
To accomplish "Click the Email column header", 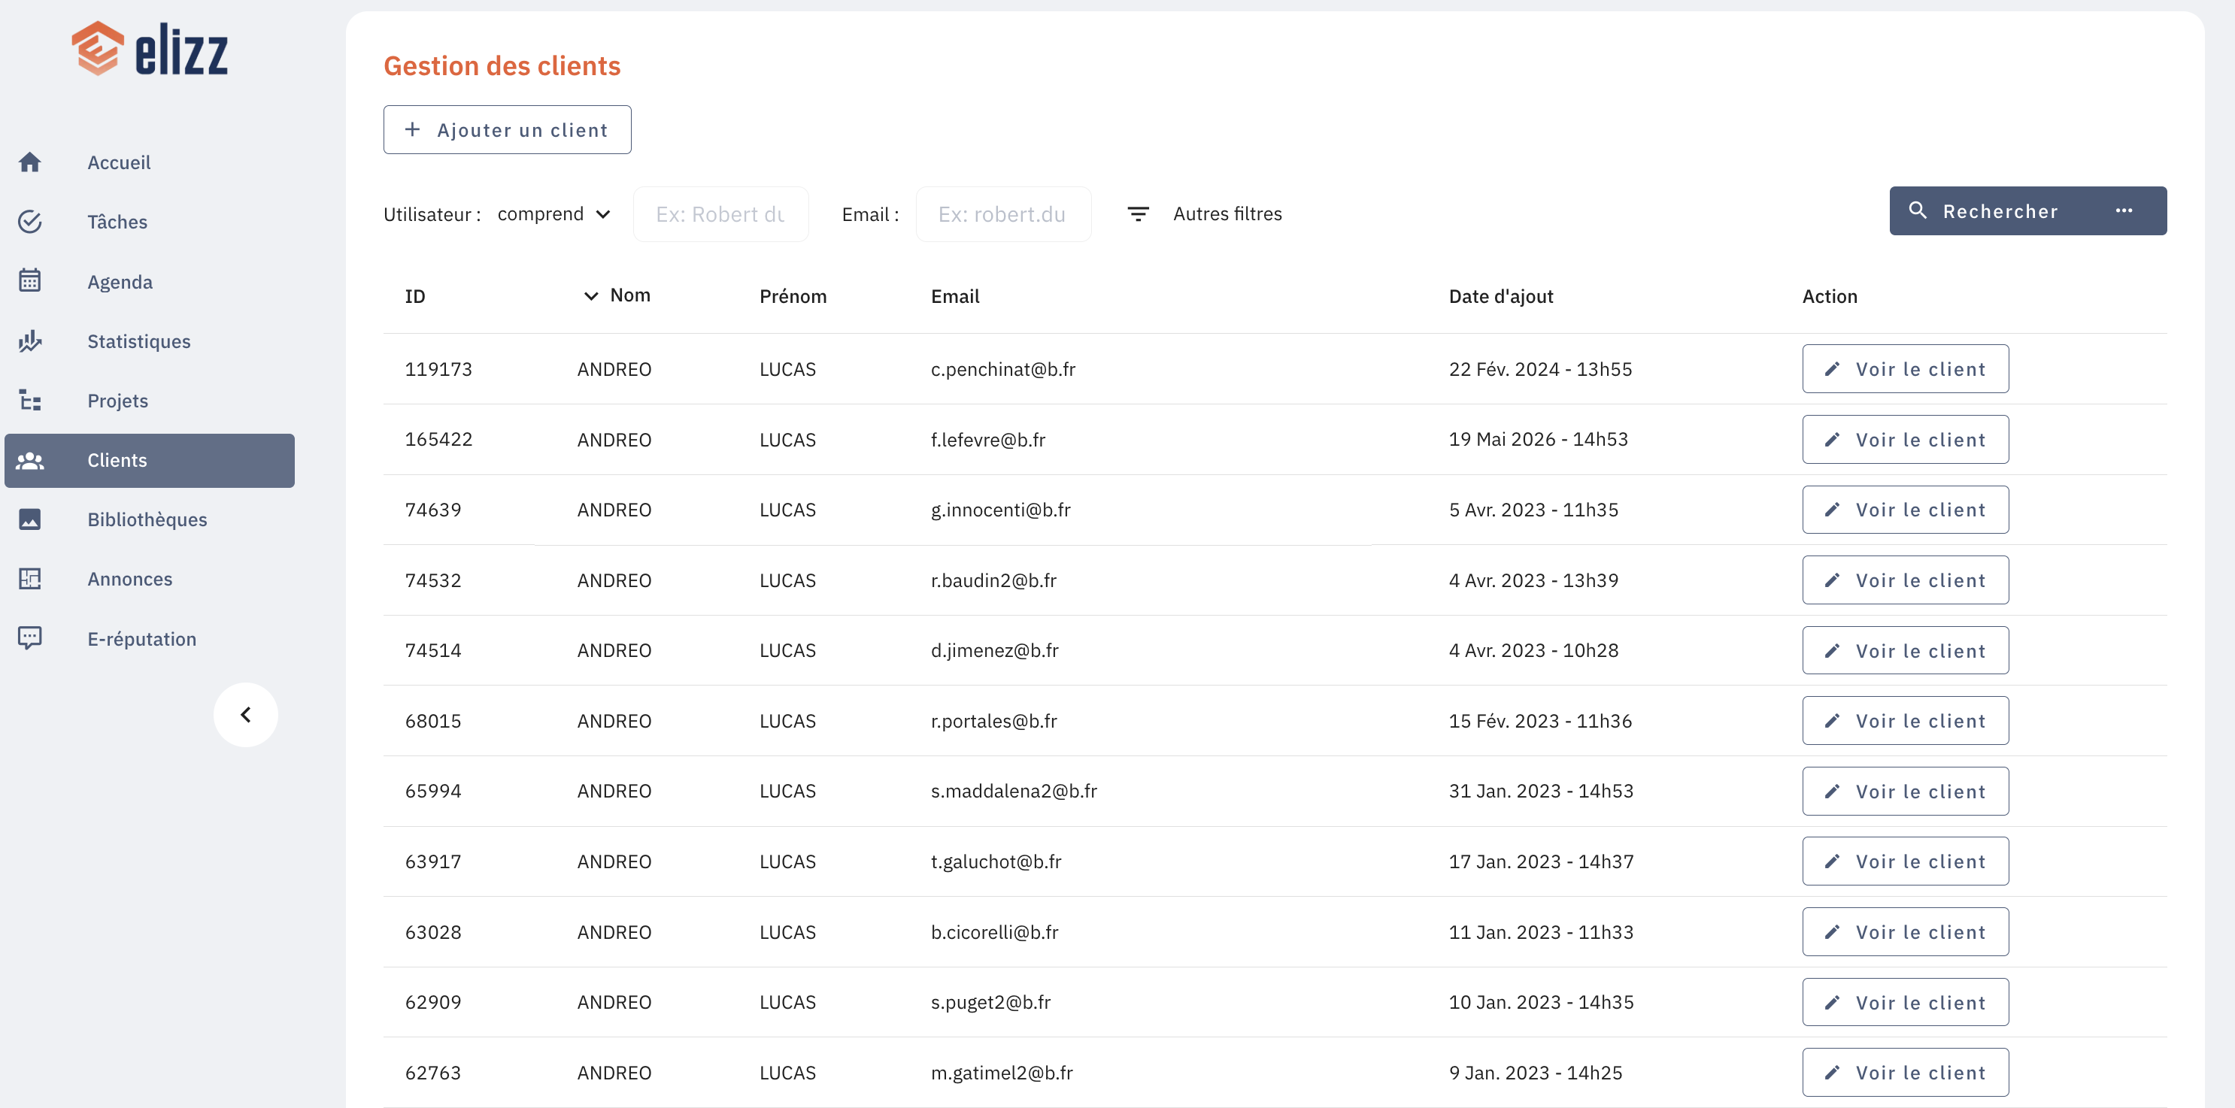I will (x=955, y=296).
